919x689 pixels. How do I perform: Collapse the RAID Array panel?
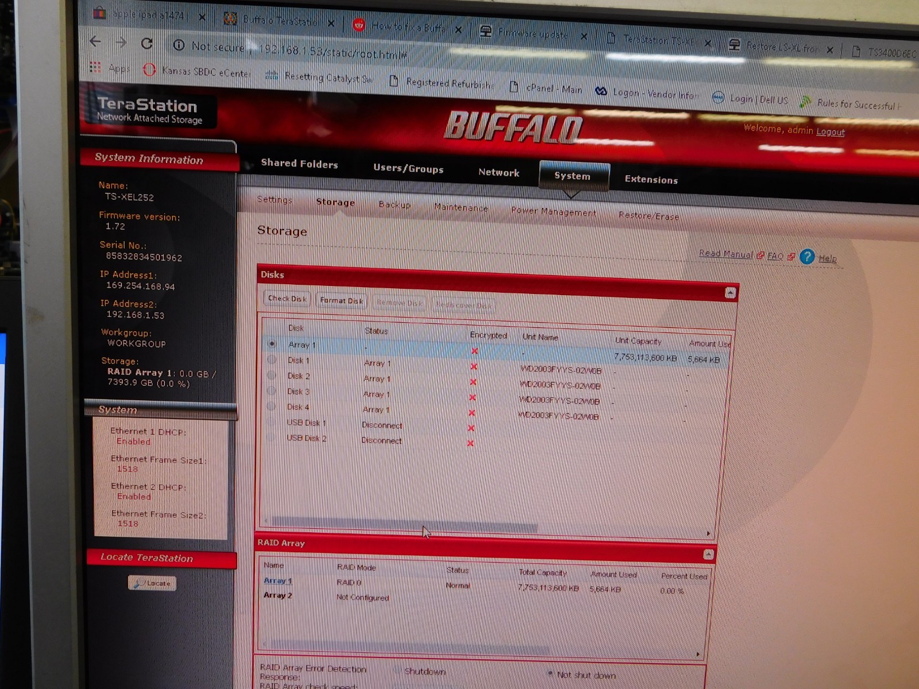708,554
